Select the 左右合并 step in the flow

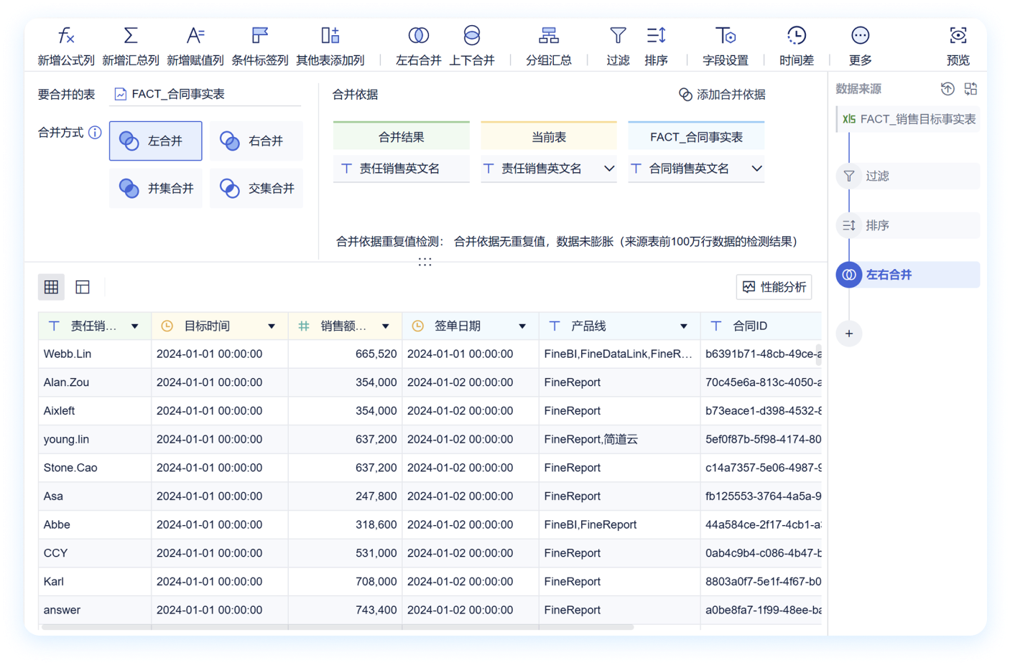pos(909,275)
